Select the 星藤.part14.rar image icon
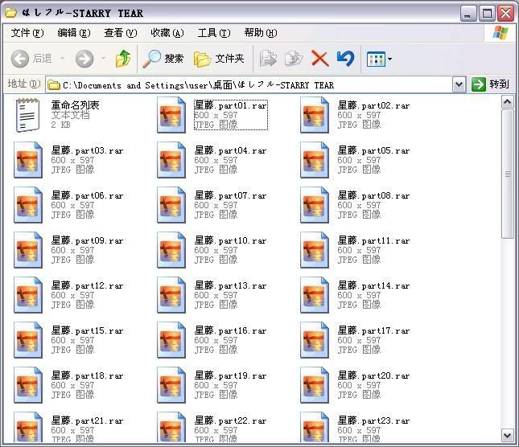 point(315,295)
